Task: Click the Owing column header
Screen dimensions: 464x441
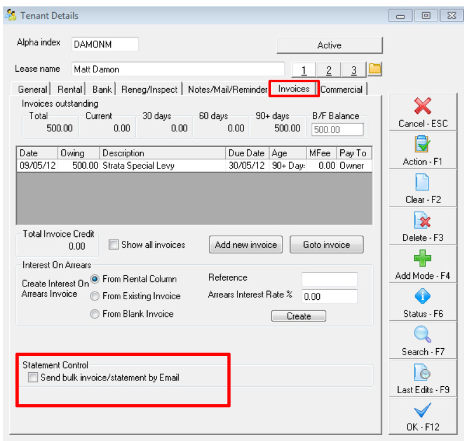Action: click(x=79, y=153)
